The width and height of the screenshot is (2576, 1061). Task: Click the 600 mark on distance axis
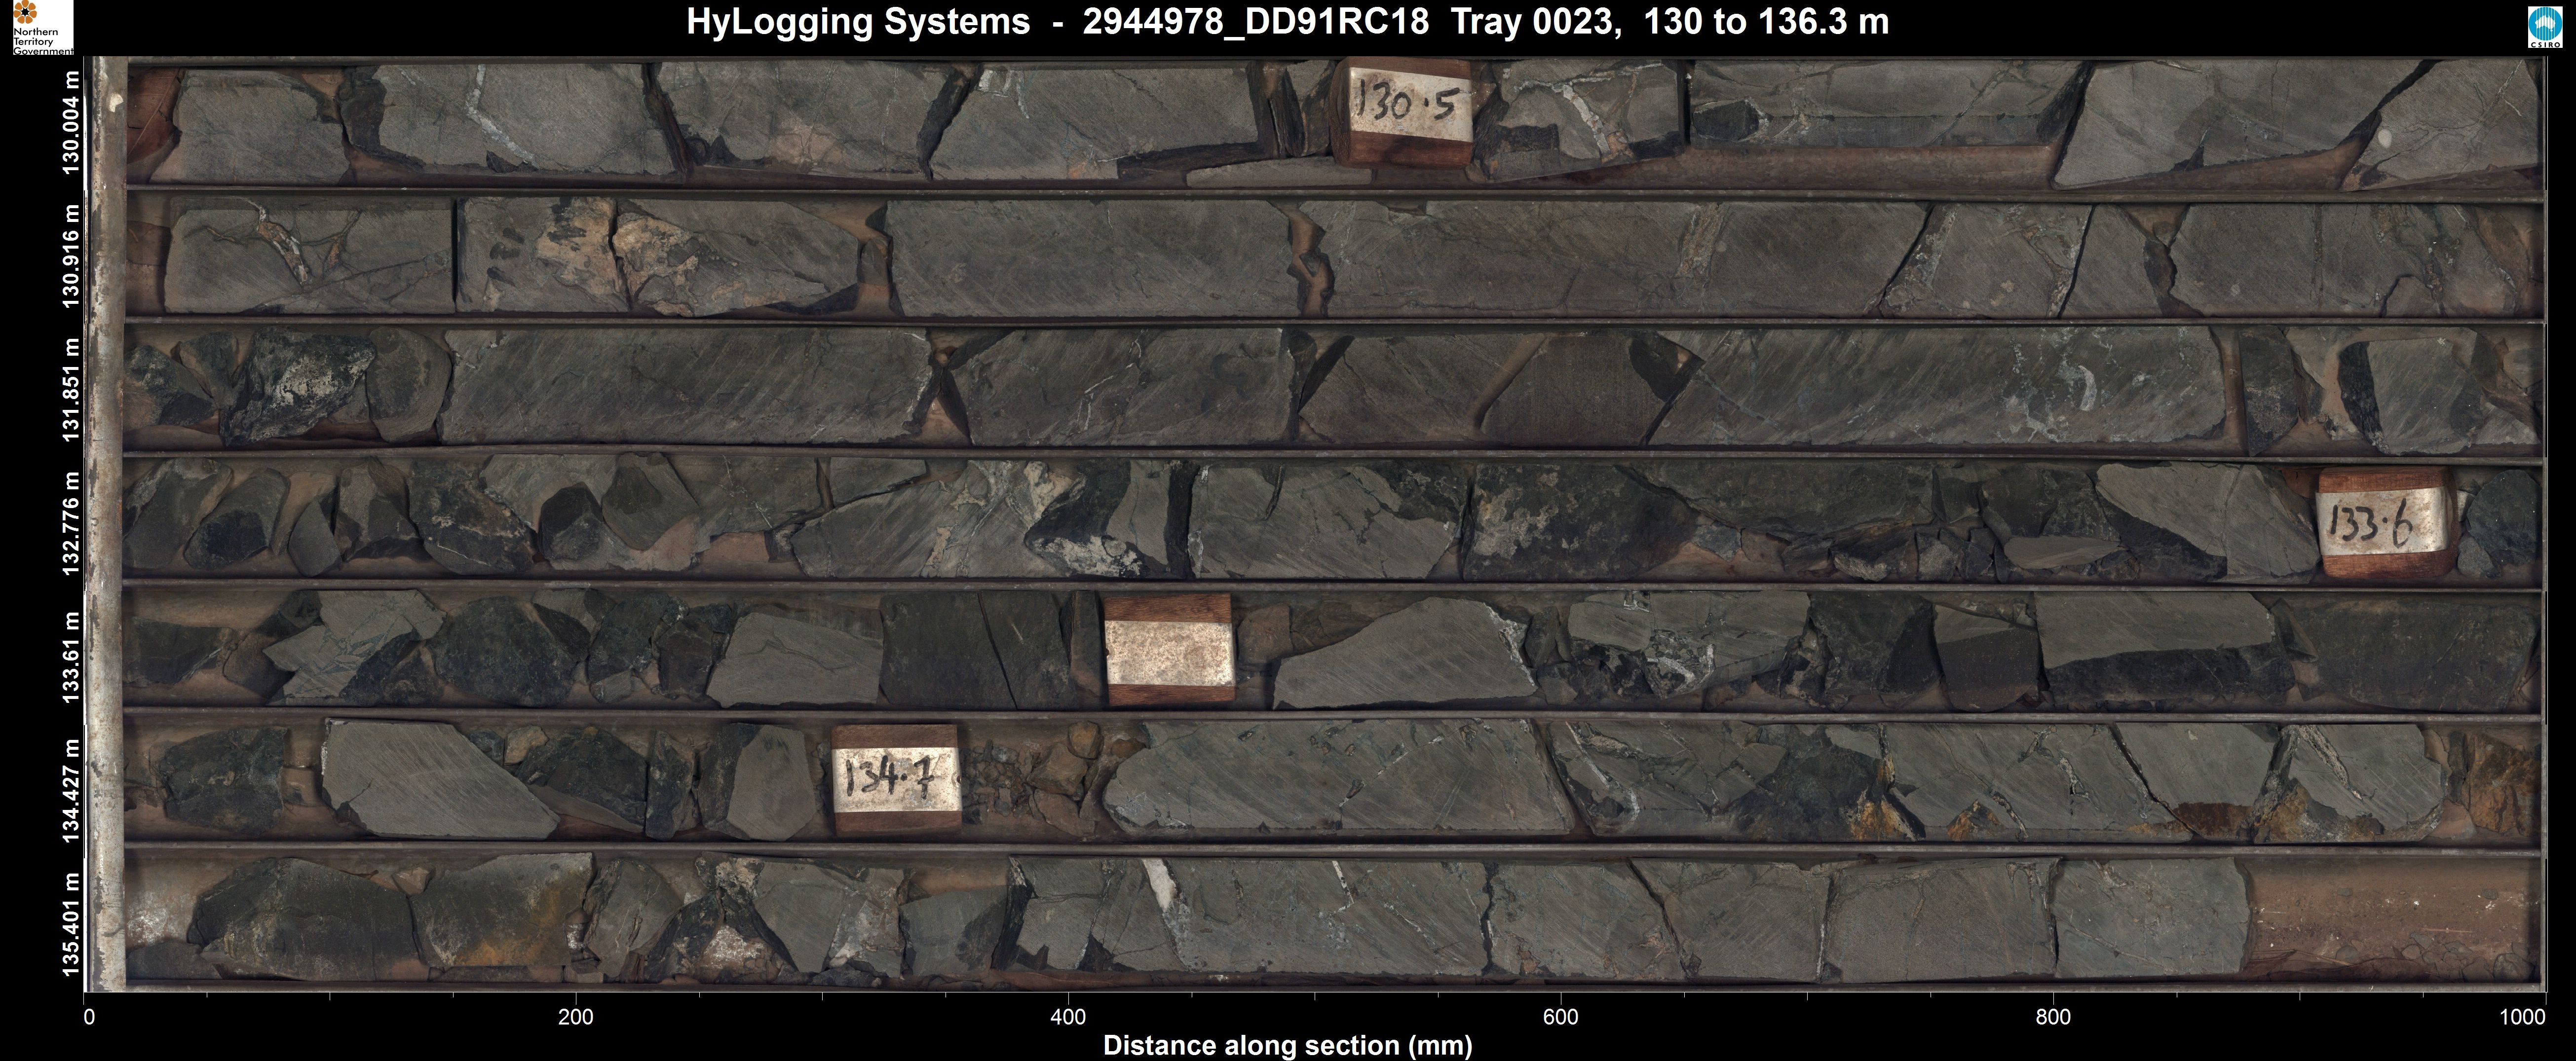[x=1560, y=1018]
